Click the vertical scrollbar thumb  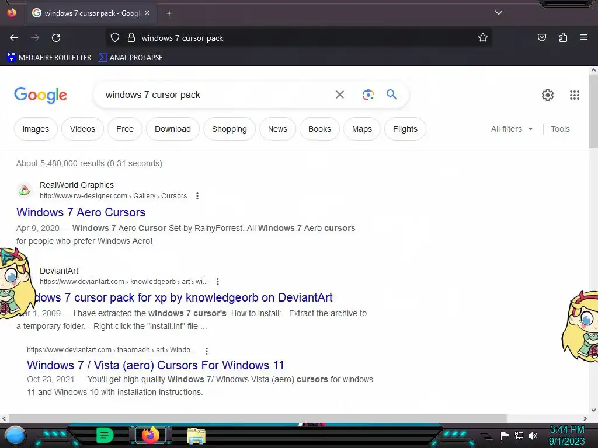(x=593, y=111)
